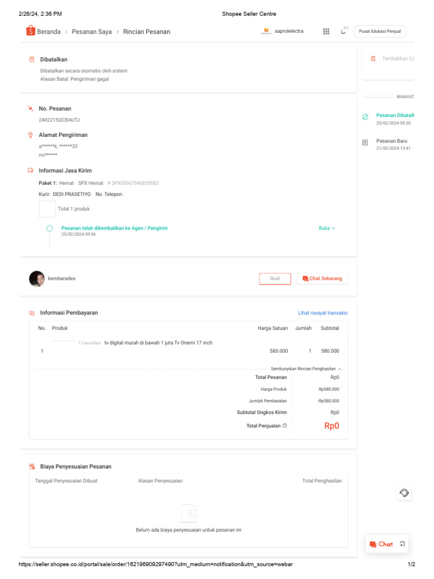Click the Shopee logo icon

[31, 31]
